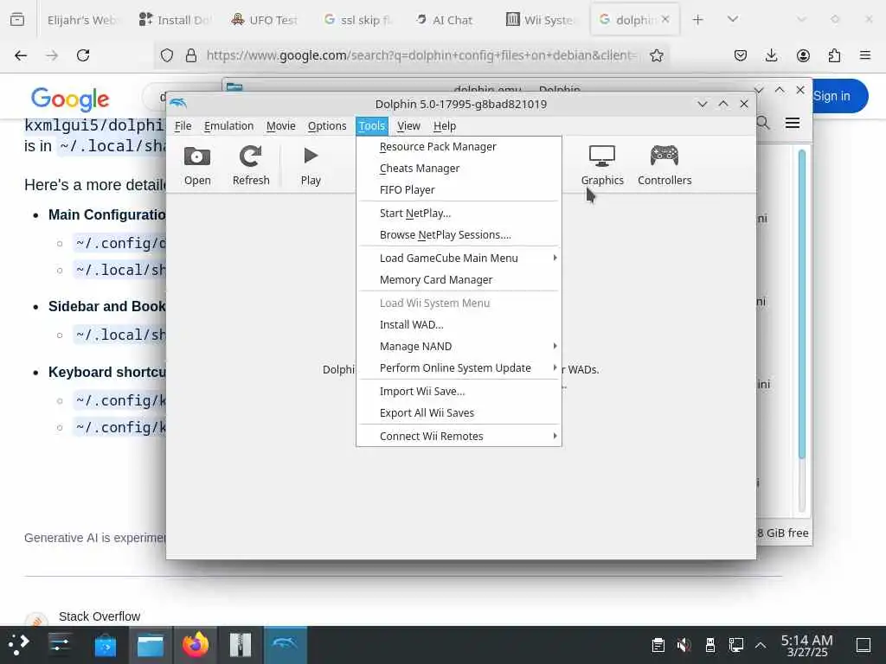Switch to the Install Dolphin tab
This screenshot has height=664, width=886.
tap(174, 20)
